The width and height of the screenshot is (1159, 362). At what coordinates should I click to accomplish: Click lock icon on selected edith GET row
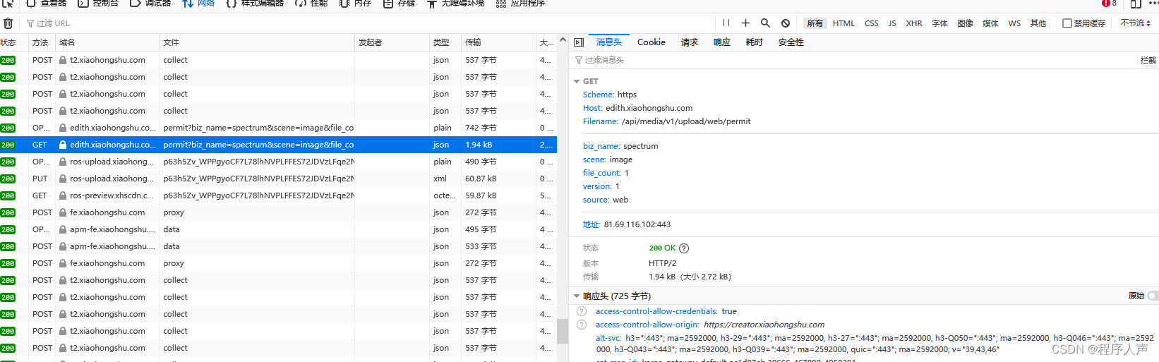(63, 145)
